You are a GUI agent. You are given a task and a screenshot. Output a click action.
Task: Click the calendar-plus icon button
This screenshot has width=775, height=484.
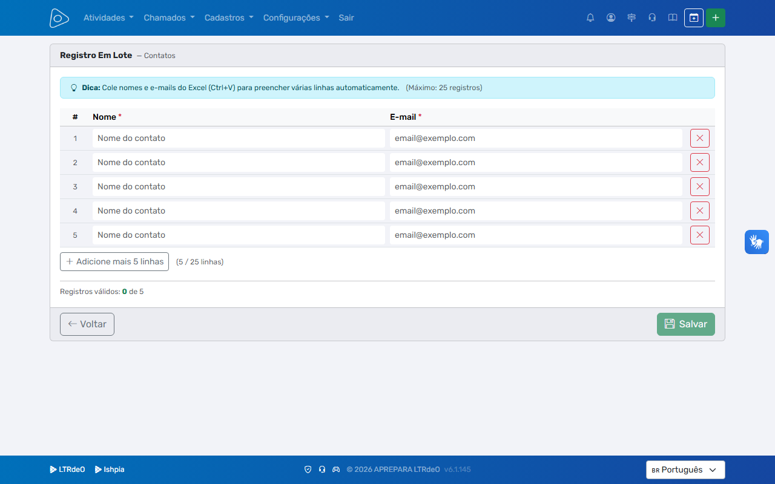pos(694,18)
